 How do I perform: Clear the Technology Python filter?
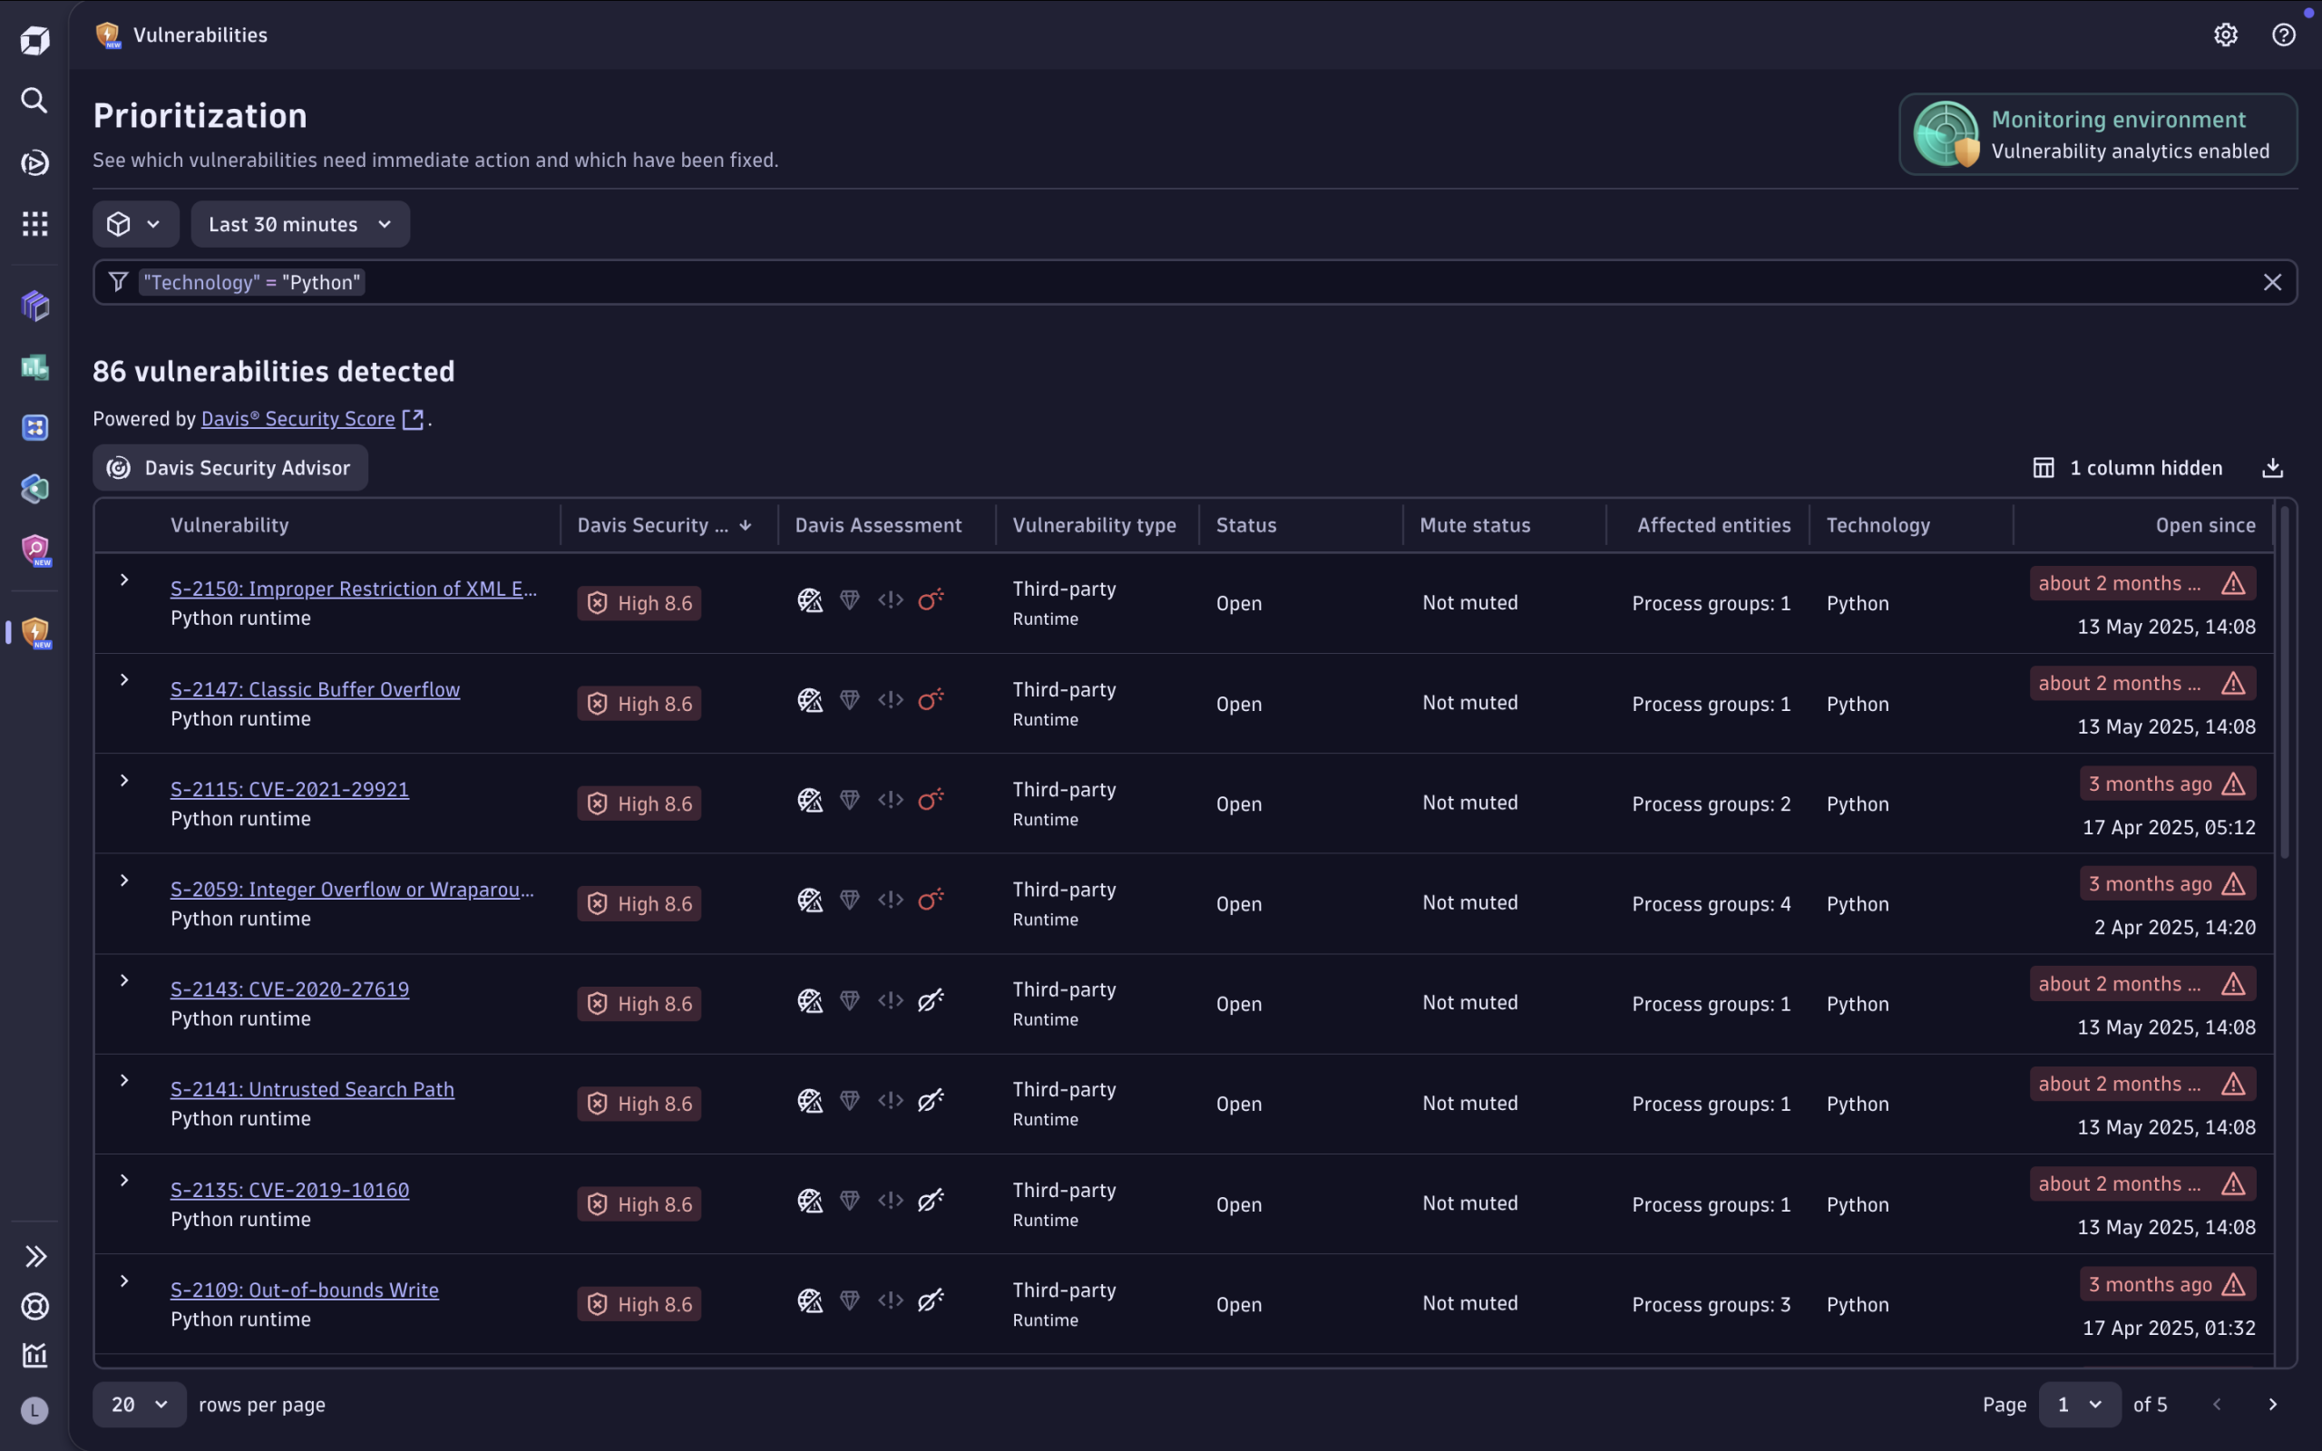tap(2272, 281)
